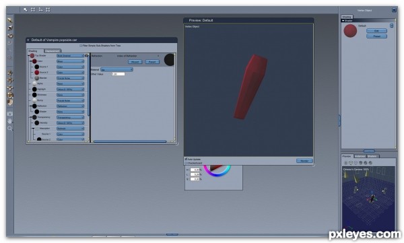Select the Instances tab in lower right panel
This screenshot has height=243, width=404.
[x=360, y=156]
